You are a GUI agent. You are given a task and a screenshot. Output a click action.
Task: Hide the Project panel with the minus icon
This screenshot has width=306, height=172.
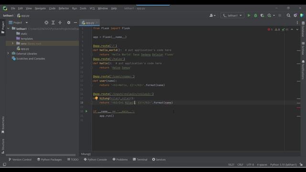coord(76,22)
